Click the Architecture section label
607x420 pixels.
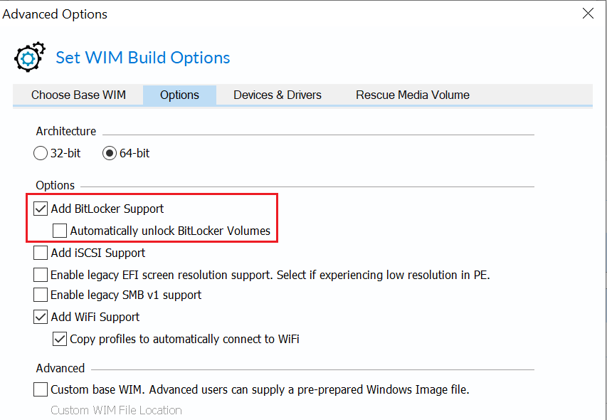(65, 131)
